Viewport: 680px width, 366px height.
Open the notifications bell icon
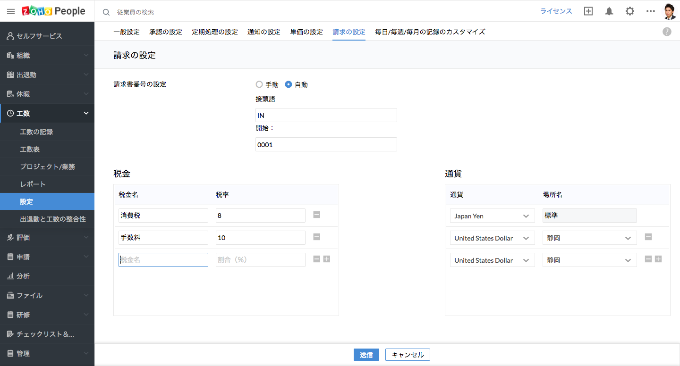point(609,11)
